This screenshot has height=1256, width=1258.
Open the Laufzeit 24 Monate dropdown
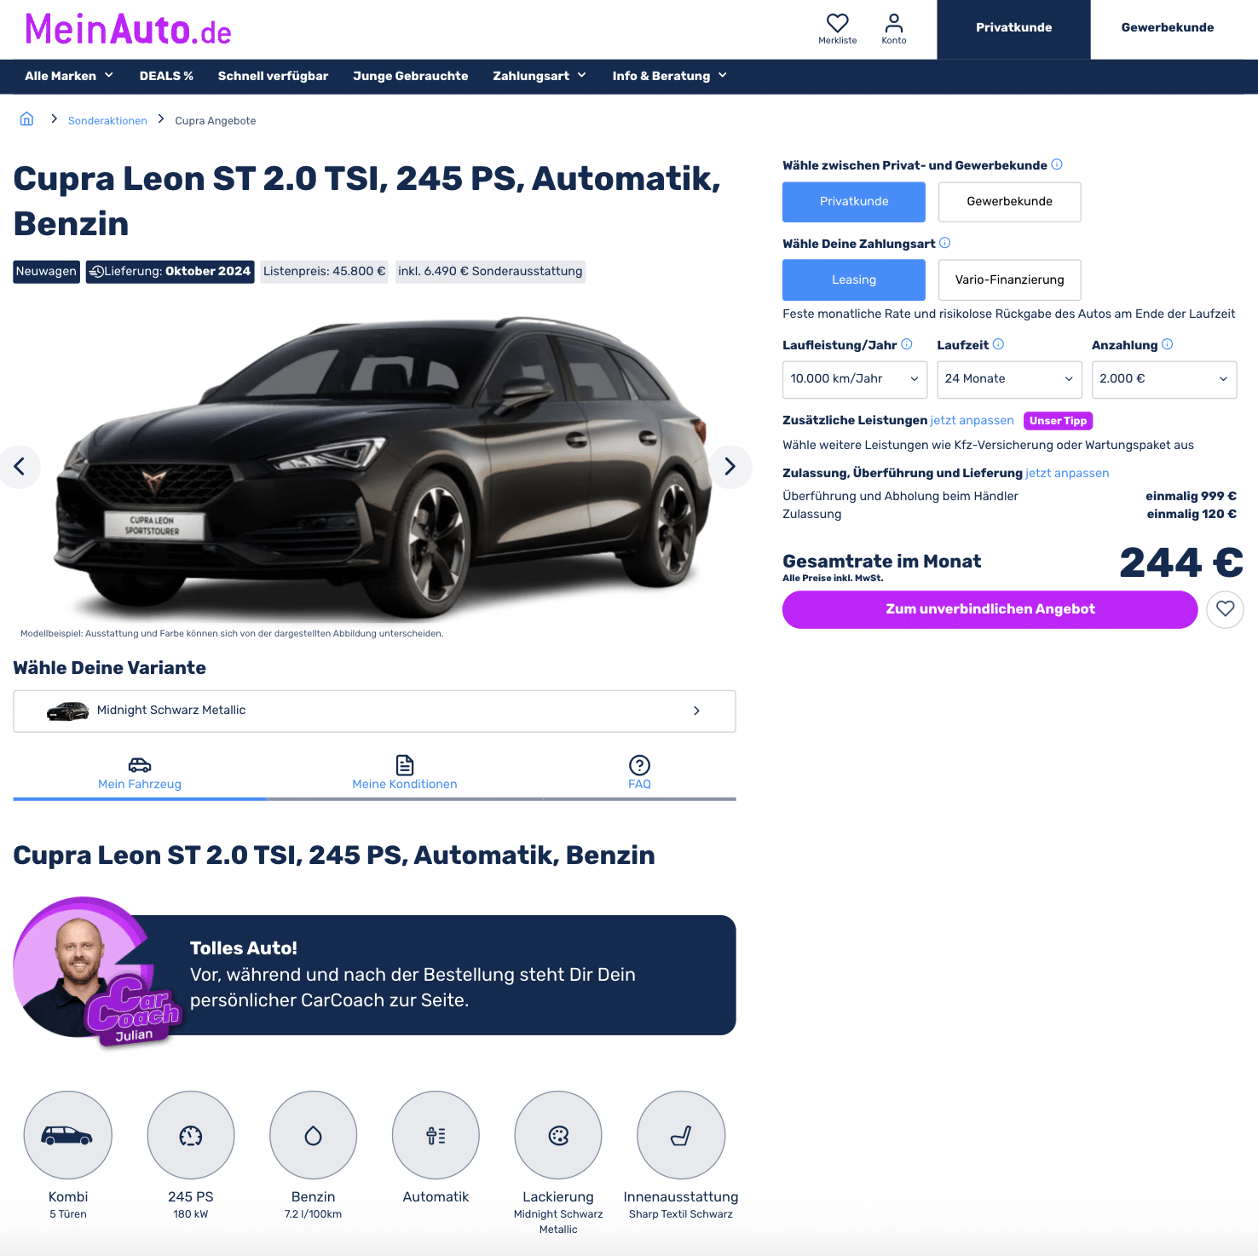tap(1009, 379)
